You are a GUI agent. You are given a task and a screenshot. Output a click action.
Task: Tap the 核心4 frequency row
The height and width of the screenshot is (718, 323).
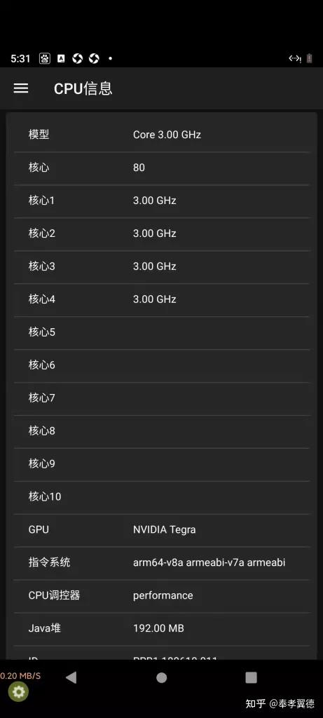point(161,299)
